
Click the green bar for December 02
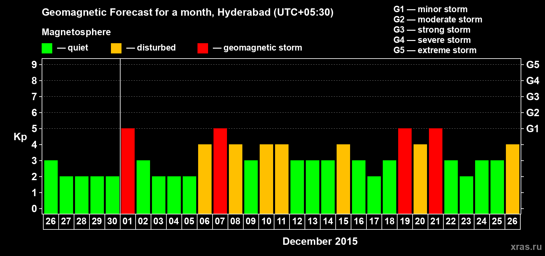tap(143, 187)
